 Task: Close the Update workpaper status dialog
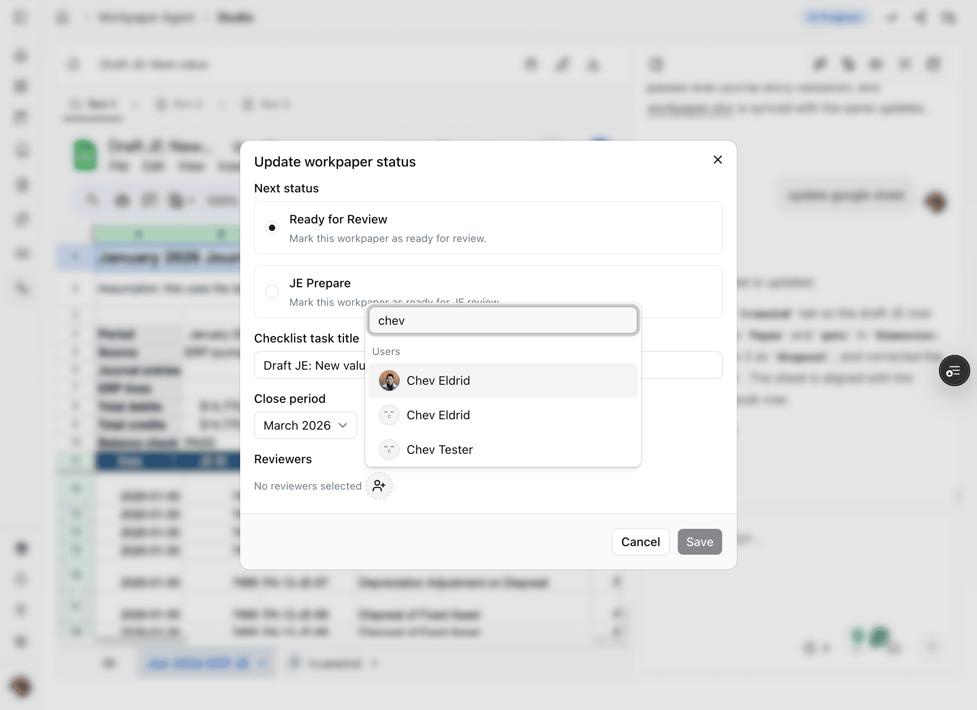click(717, 160)
